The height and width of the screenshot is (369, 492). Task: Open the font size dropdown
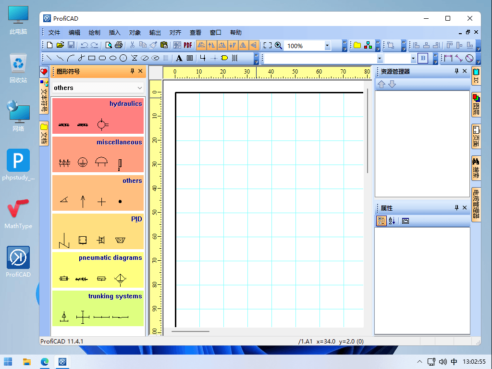(x=413, y=58)
